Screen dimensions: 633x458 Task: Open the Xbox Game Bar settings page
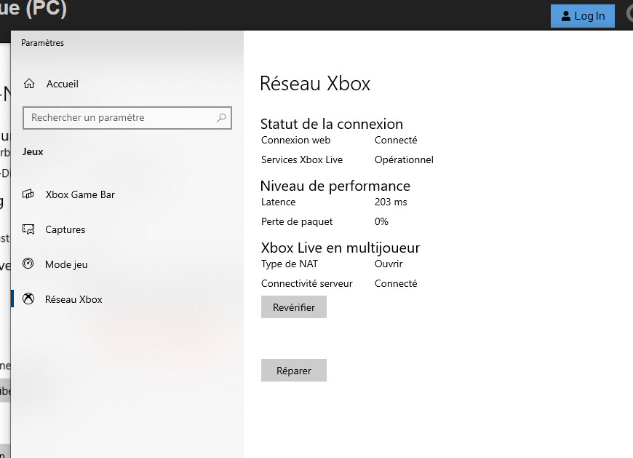[80, 194]
